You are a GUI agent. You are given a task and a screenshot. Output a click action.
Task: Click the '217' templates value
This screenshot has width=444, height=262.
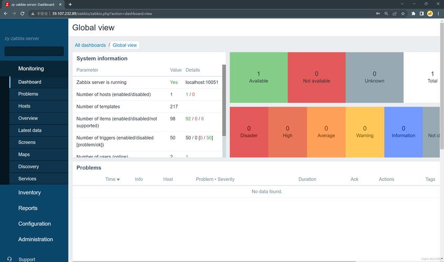174,107
